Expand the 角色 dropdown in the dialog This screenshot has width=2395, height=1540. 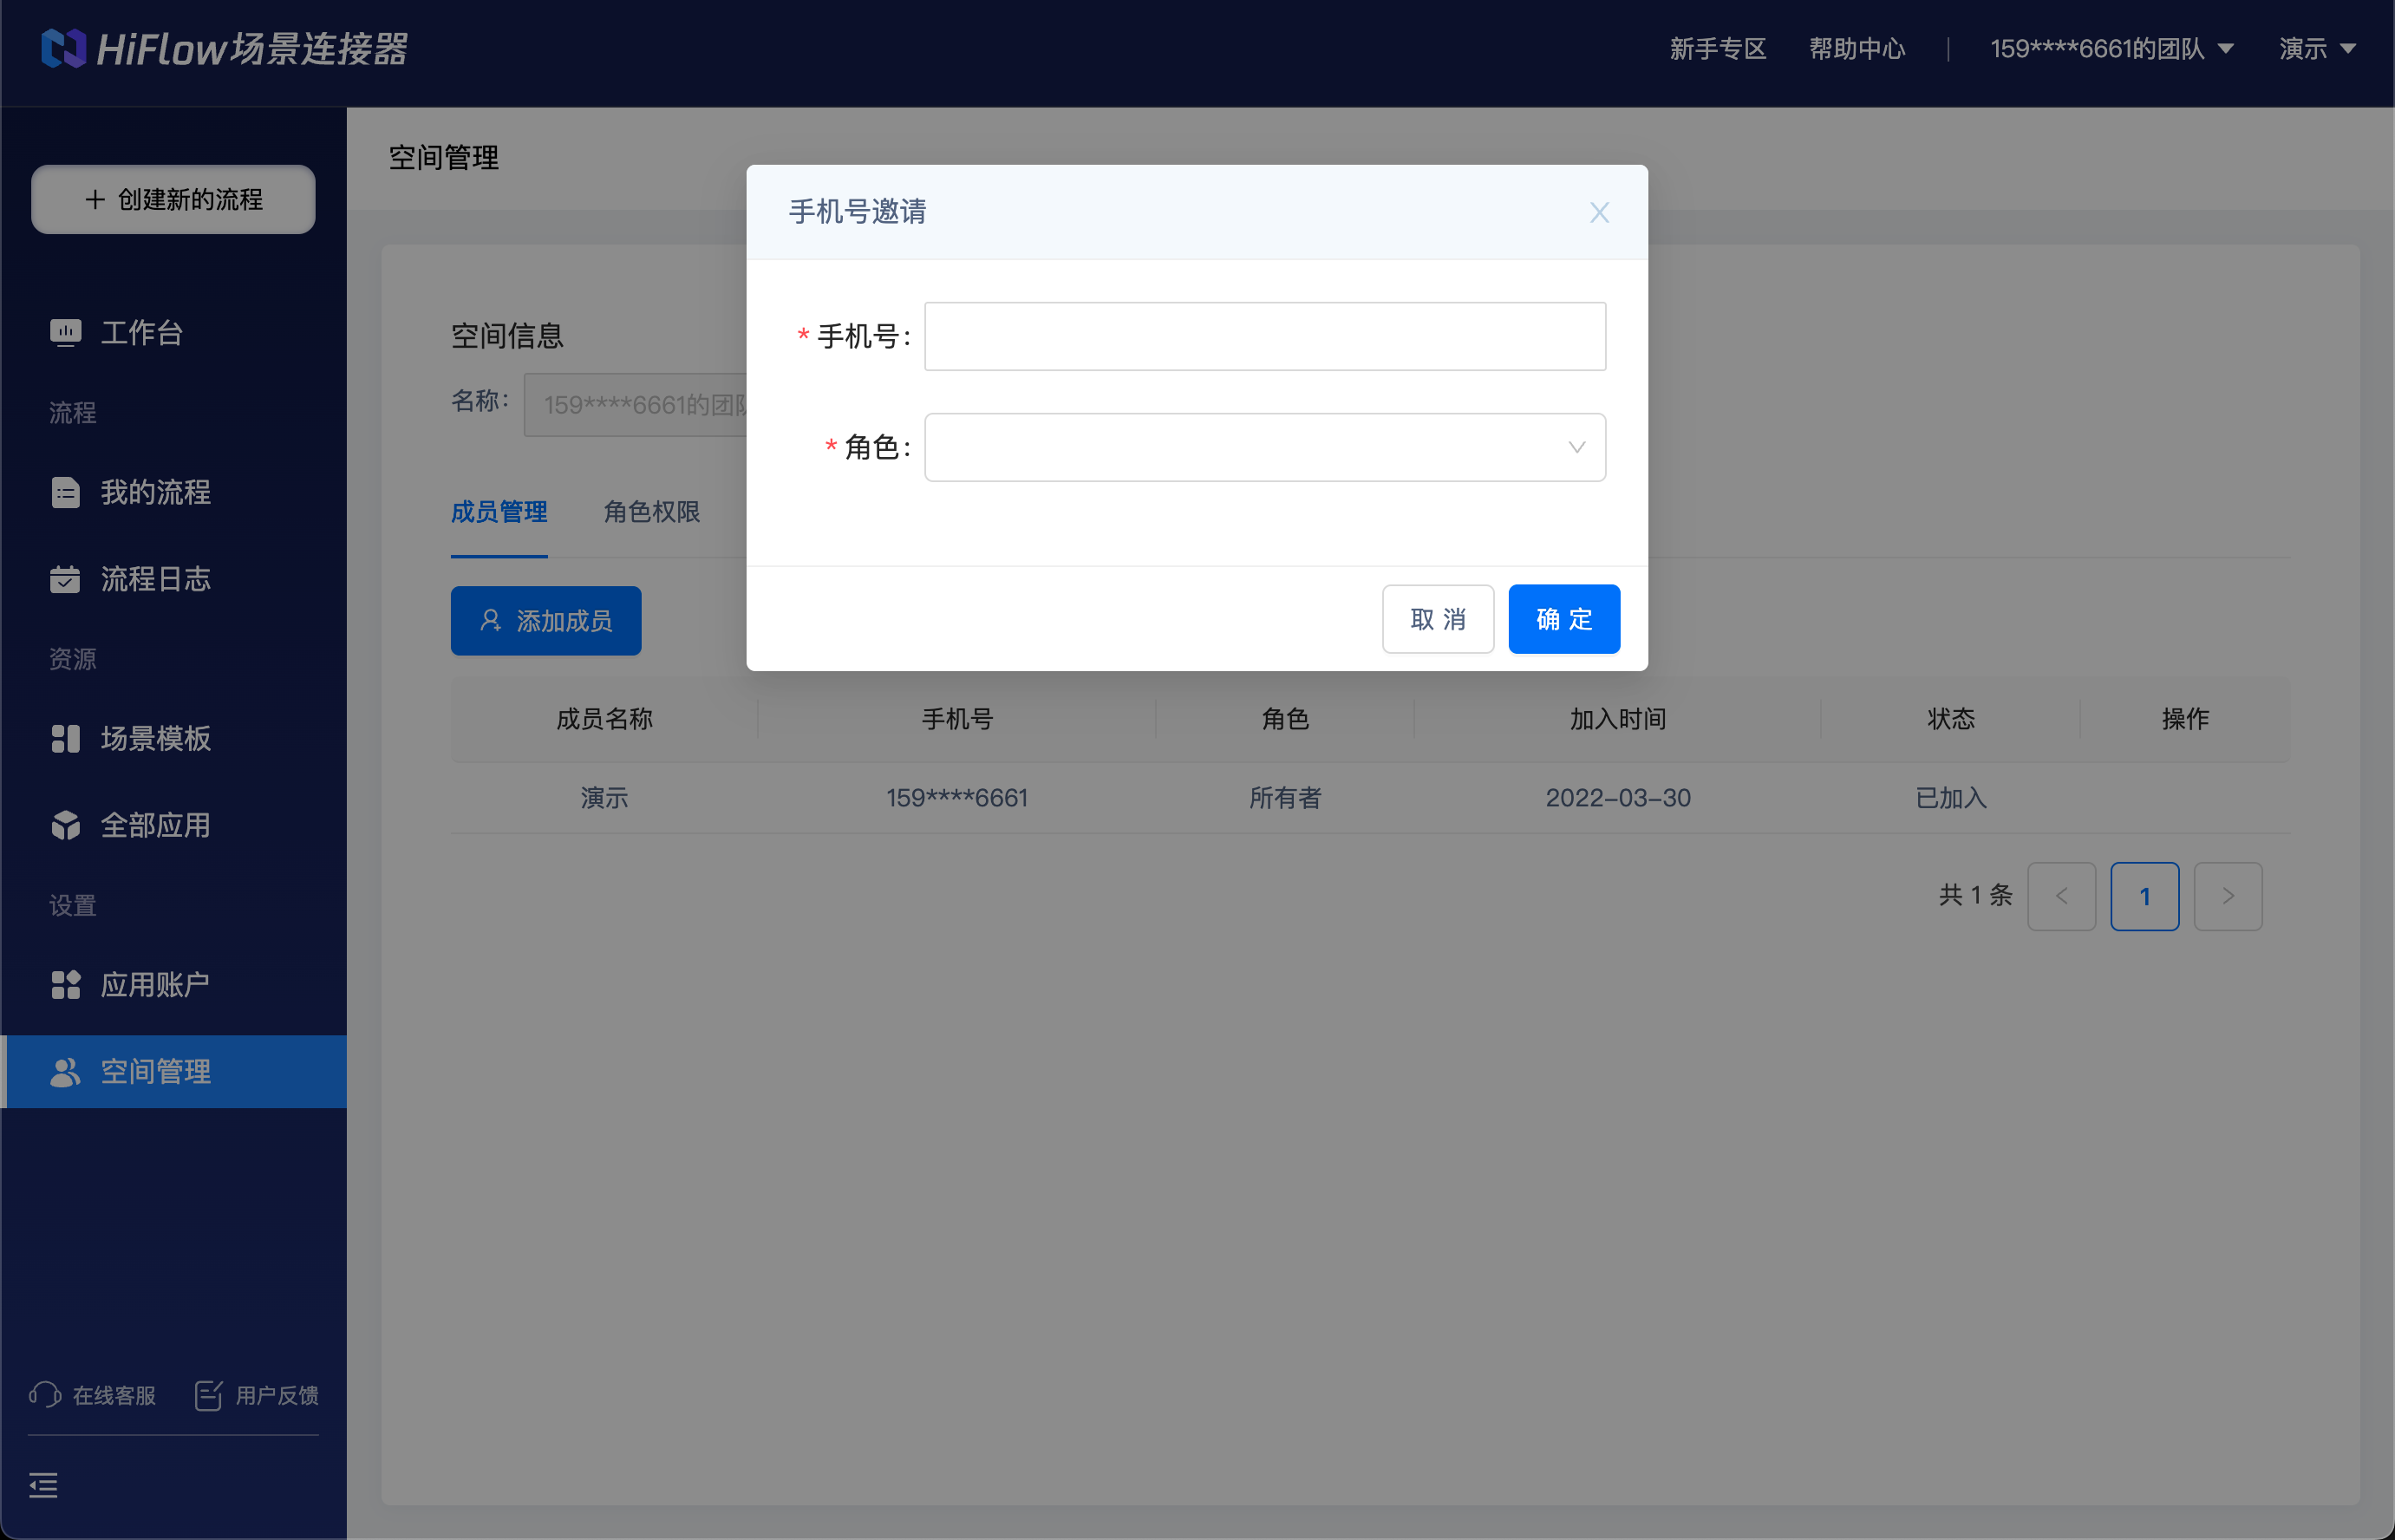click(1265, 447)
